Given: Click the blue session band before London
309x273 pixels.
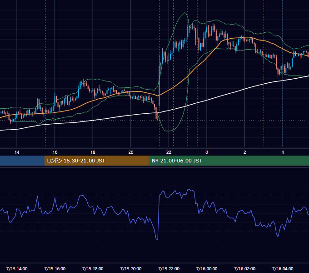Looking at the screenshot, I should (22, 161).
